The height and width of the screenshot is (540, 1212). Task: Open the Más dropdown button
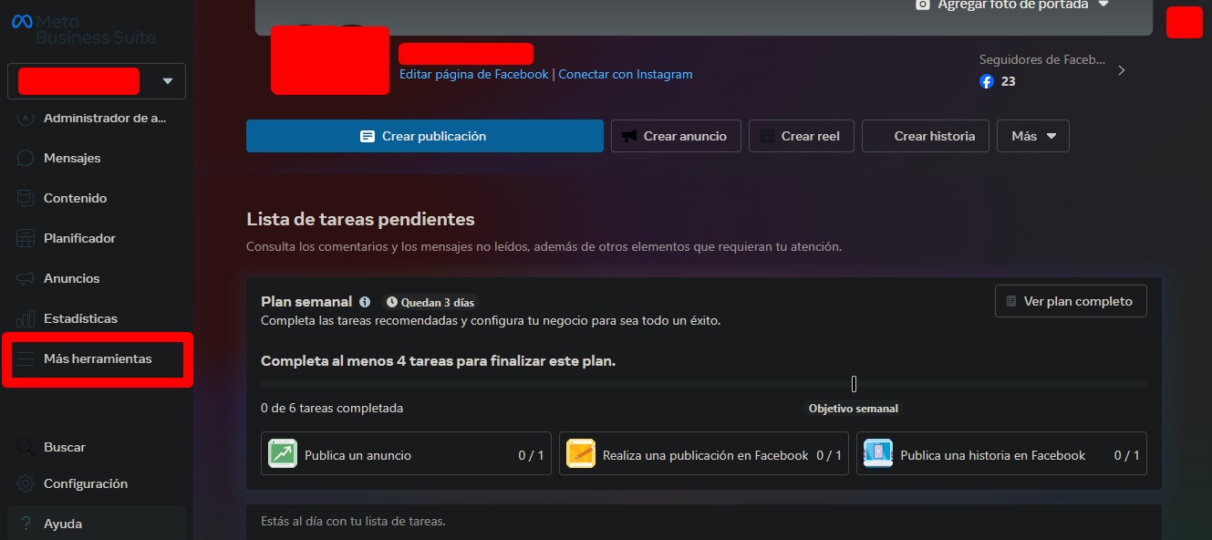point(1033,136)
